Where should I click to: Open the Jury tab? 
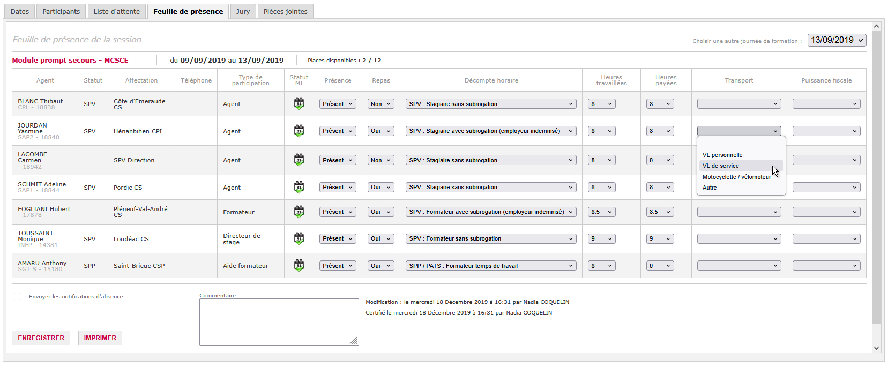click(243, 11)
